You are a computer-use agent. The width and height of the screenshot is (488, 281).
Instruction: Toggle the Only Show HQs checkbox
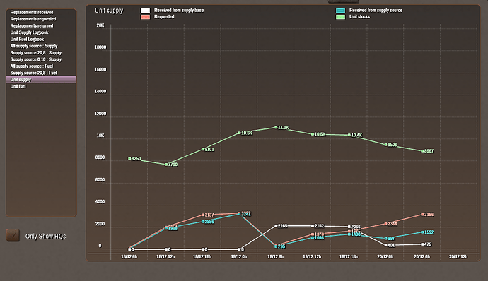pos(13,235)
